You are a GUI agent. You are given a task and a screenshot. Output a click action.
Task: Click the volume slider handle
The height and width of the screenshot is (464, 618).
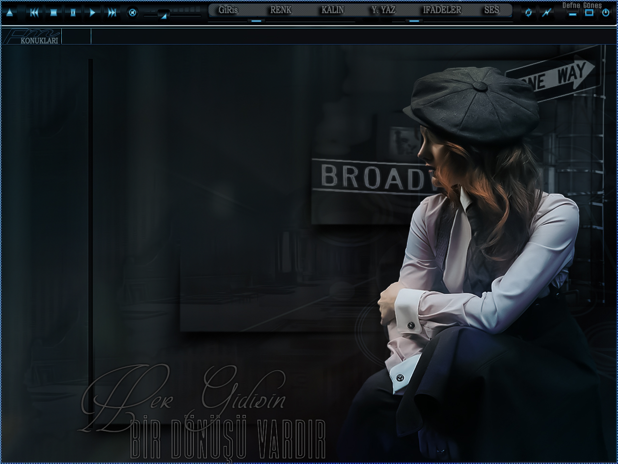pos(164,15)
